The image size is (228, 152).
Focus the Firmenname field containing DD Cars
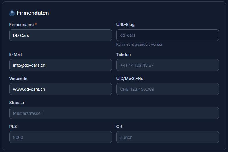60,35
